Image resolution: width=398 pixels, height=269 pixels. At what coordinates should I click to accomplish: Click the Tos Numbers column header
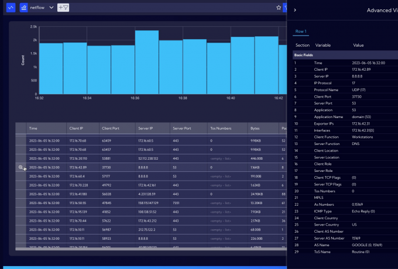point(220,127)
